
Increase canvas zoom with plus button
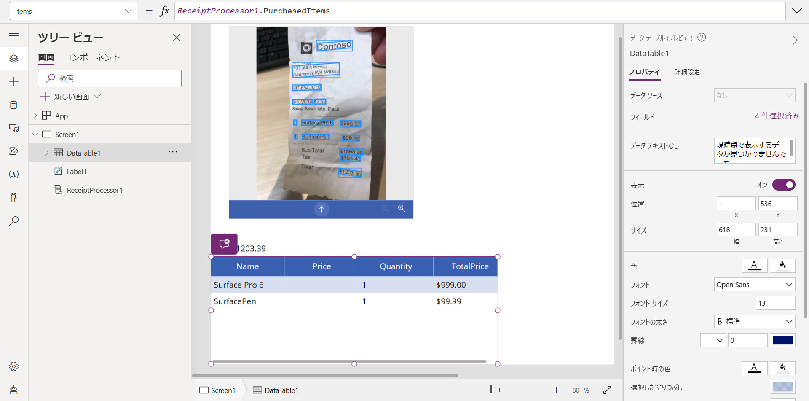[557, 390]
